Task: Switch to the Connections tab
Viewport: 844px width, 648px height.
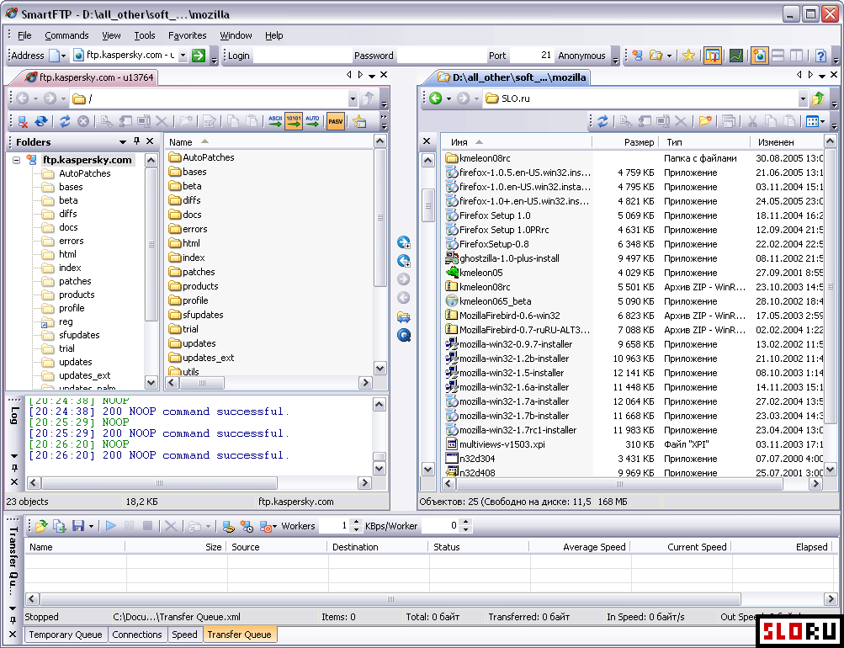Action: click(x=136, y=635)
